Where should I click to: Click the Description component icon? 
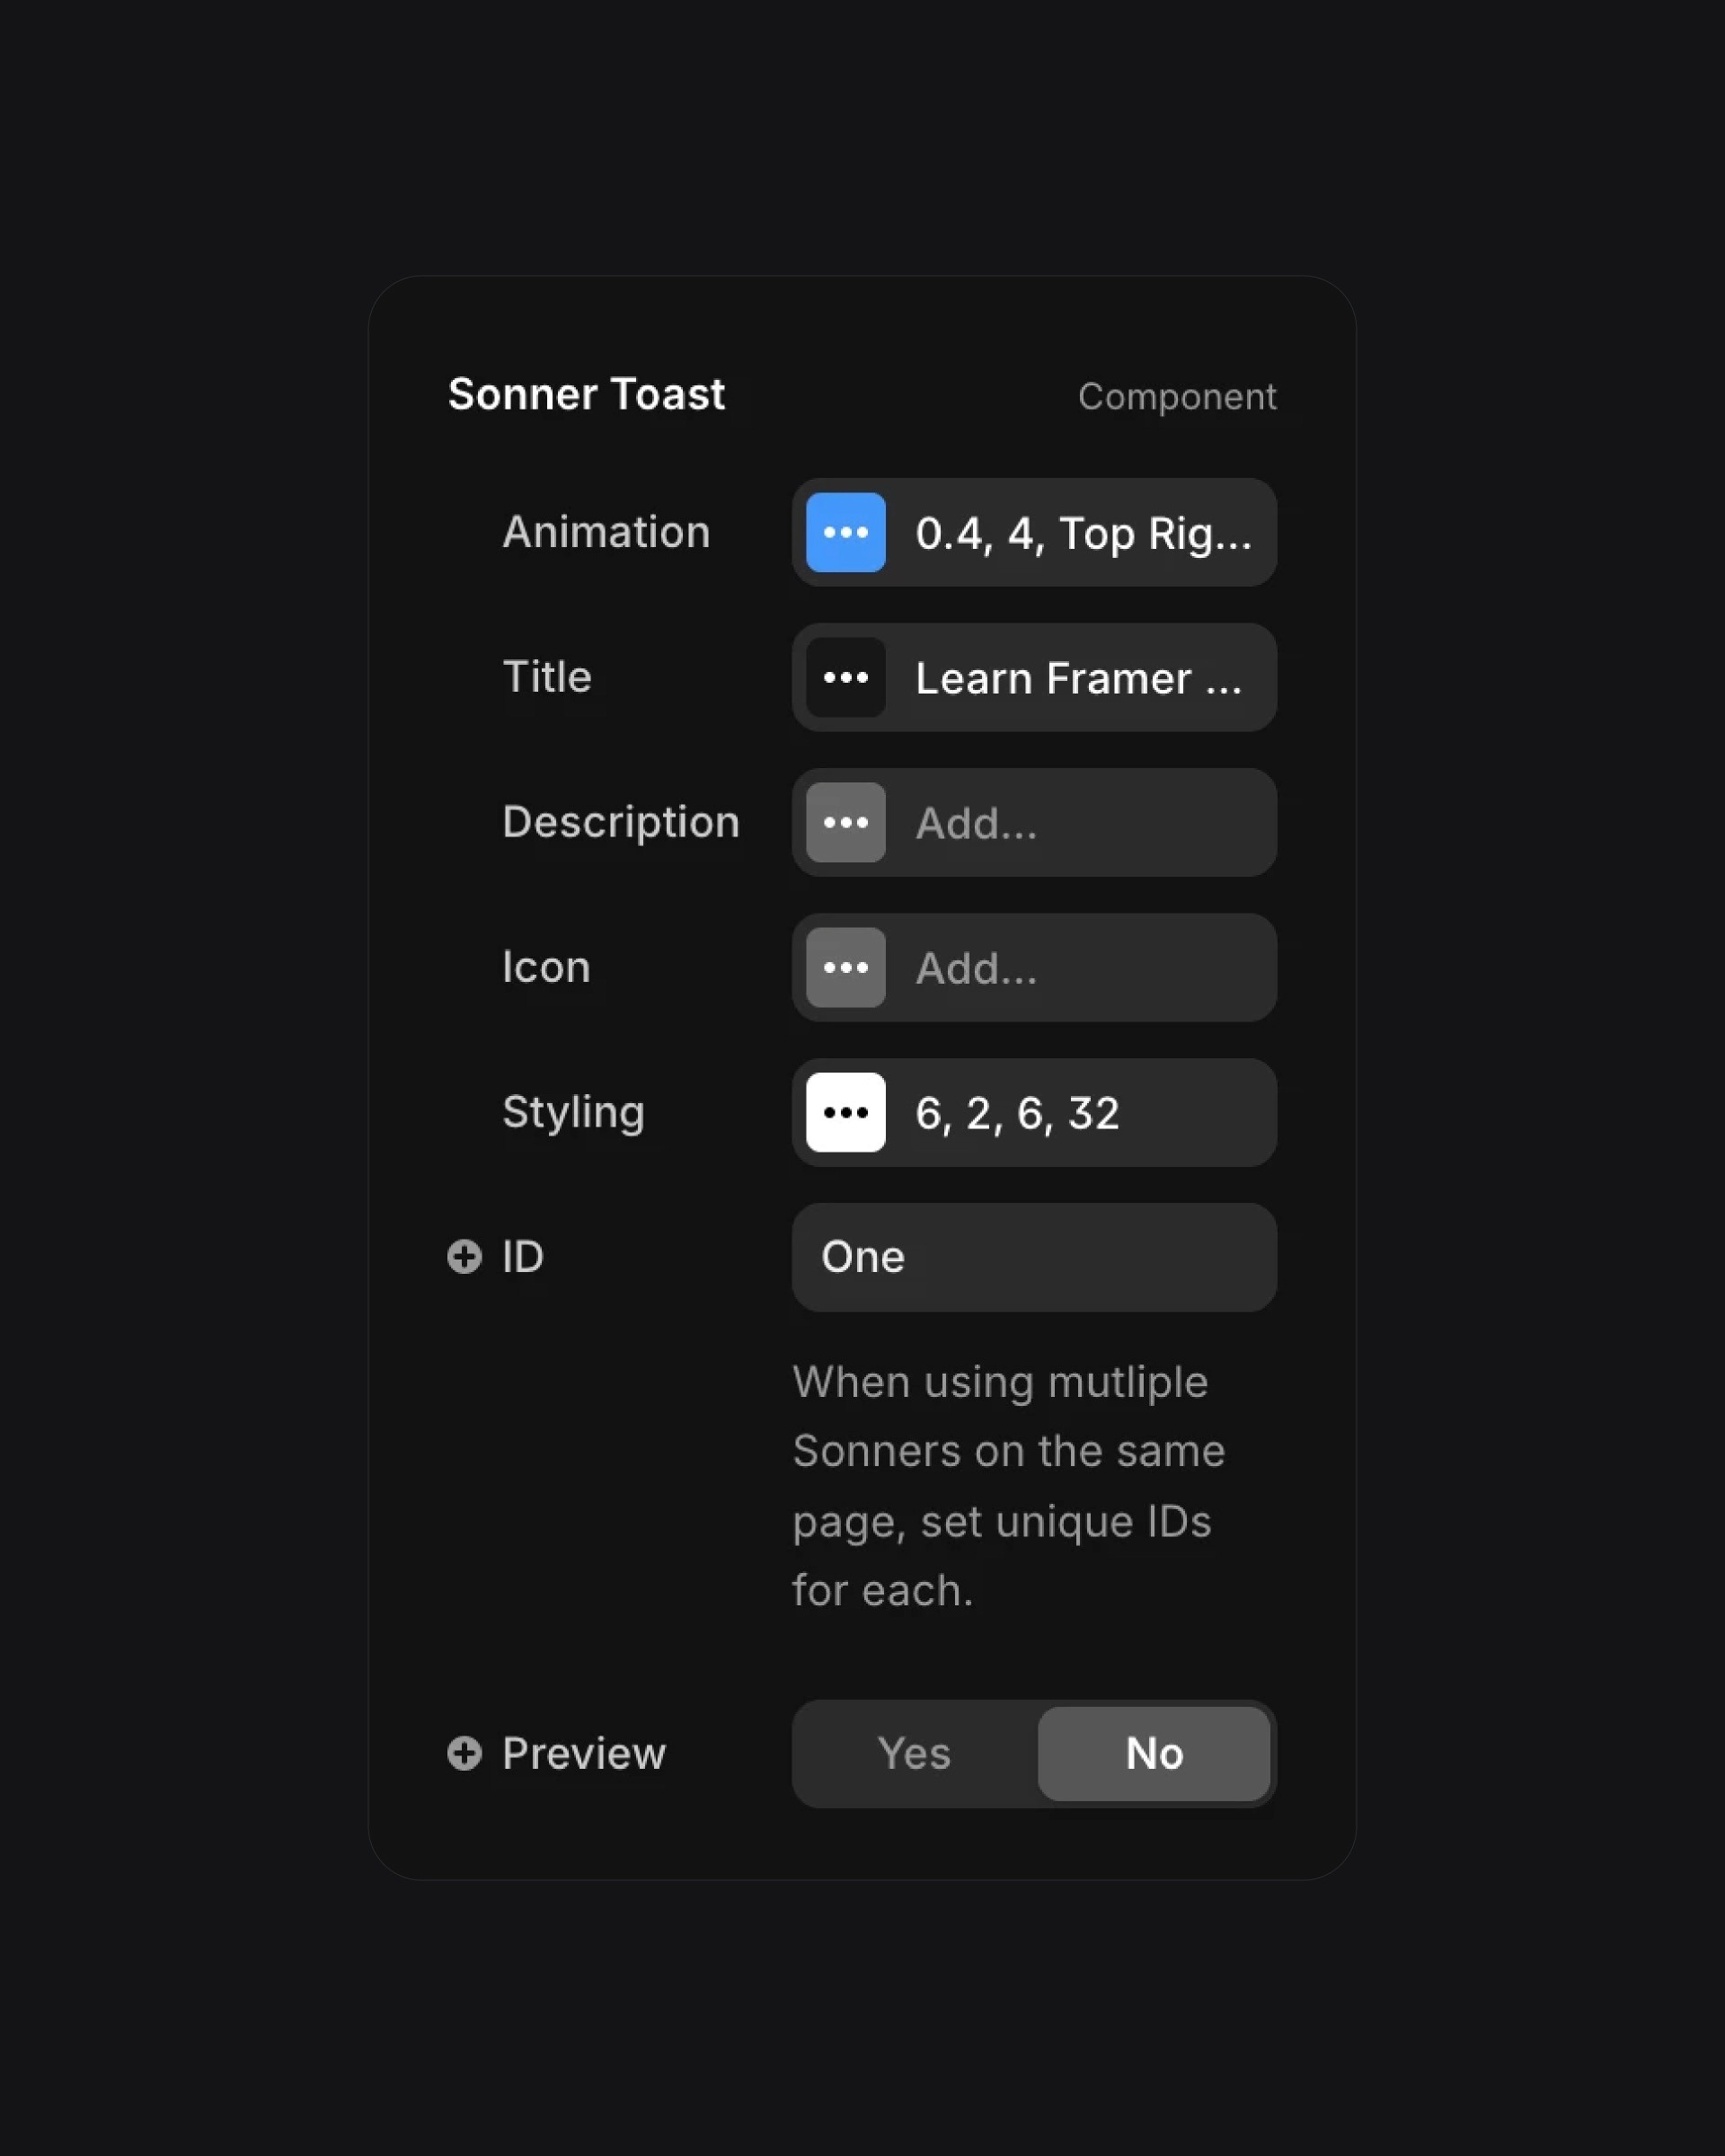point(845,822)
